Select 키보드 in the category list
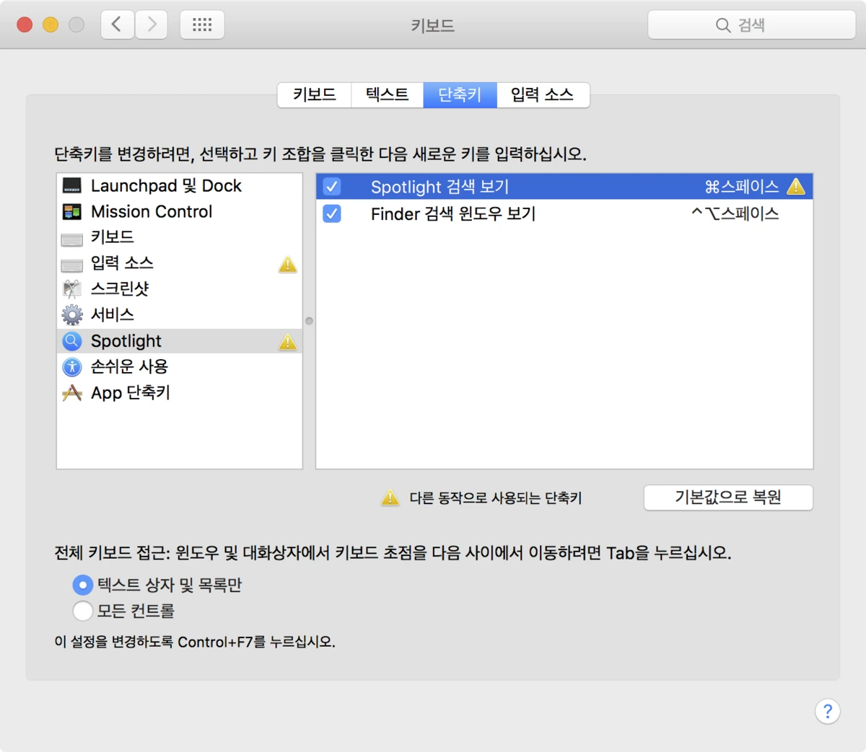866x752 pixels. tap(180, 238)
